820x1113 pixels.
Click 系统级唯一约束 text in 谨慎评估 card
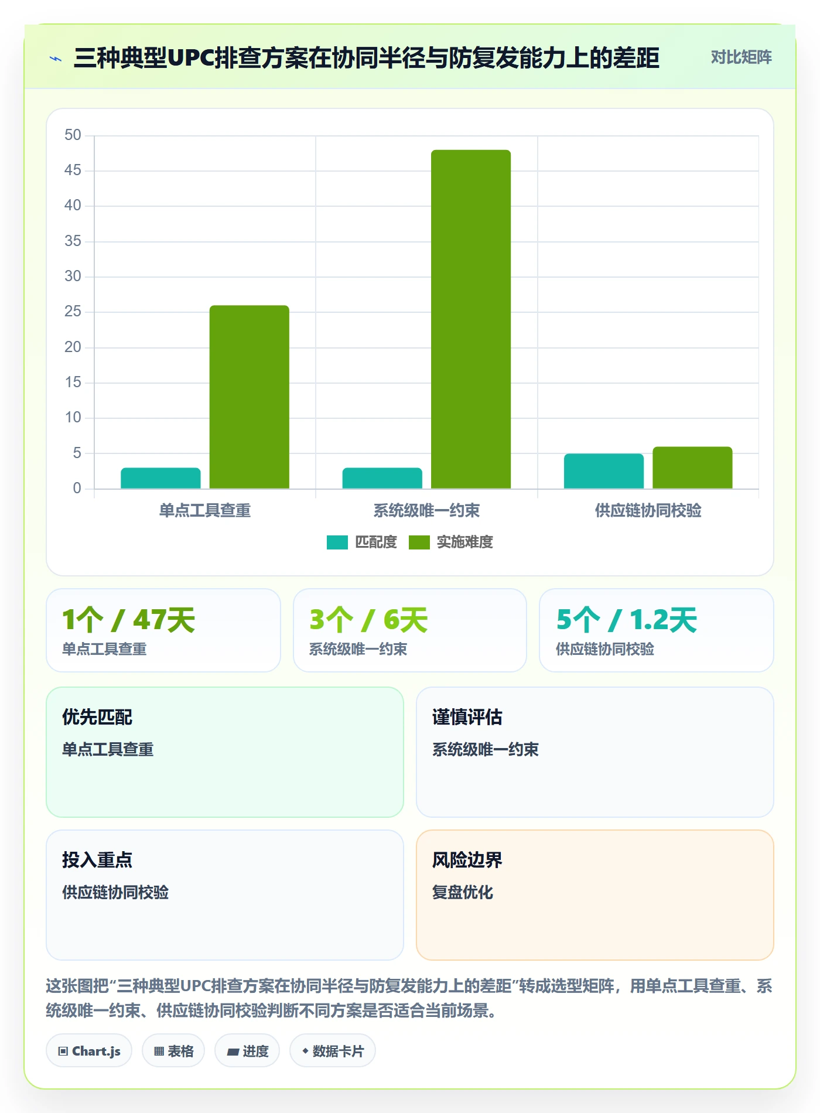tap(486, 749)
